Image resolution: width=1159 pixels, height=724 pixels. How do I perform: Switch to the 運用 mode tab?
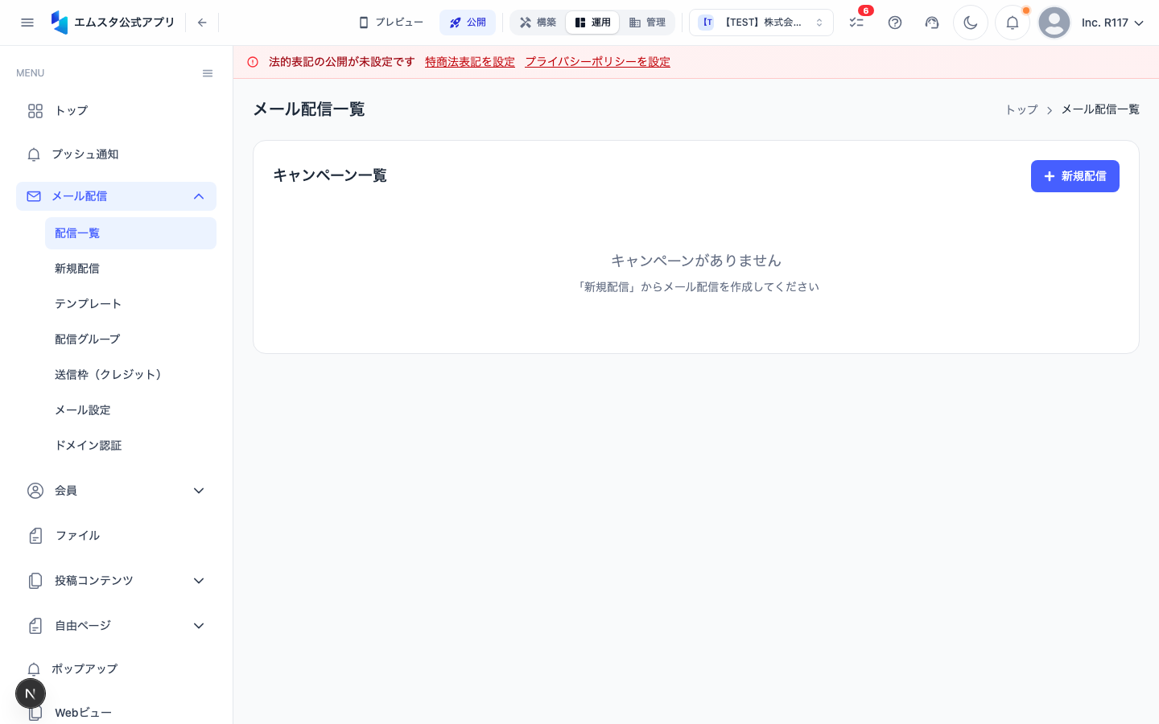(x=592, y=23)
